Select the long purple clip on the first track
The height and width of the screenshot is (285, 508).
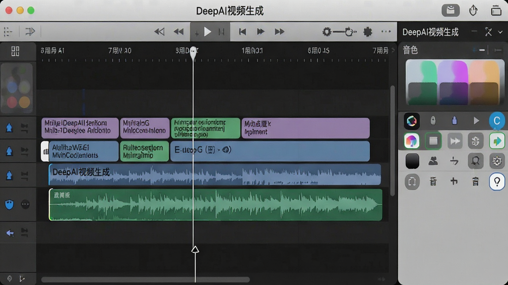[x=306, y=128]
